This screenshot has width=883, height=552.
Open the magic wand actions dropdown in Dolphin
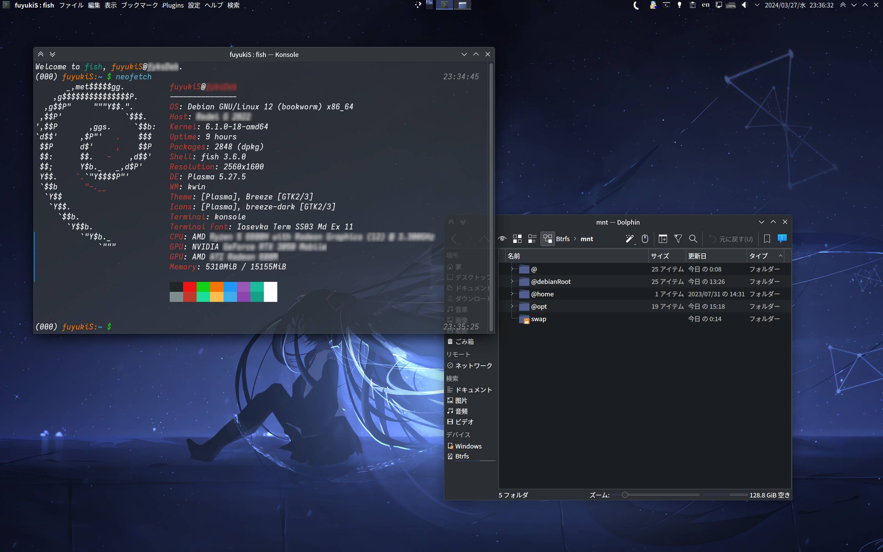[630, 239]
